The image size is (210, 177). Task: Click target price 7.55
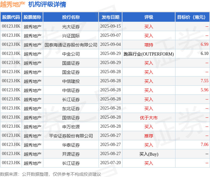pyautogui.click(x=204, y=81)
